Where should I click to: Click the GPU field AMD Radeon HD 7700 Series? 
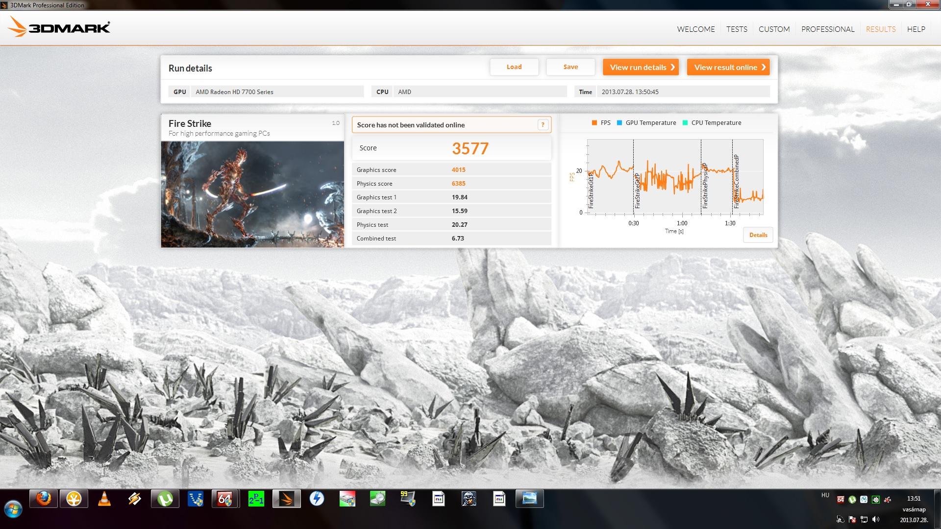coord(277,92)
